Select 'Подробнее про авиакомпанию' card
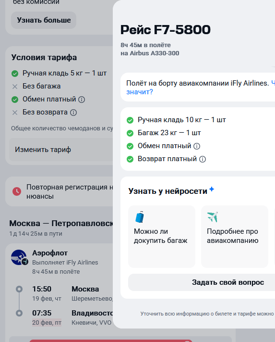This screenshot has width=275, height=342. 235,237
